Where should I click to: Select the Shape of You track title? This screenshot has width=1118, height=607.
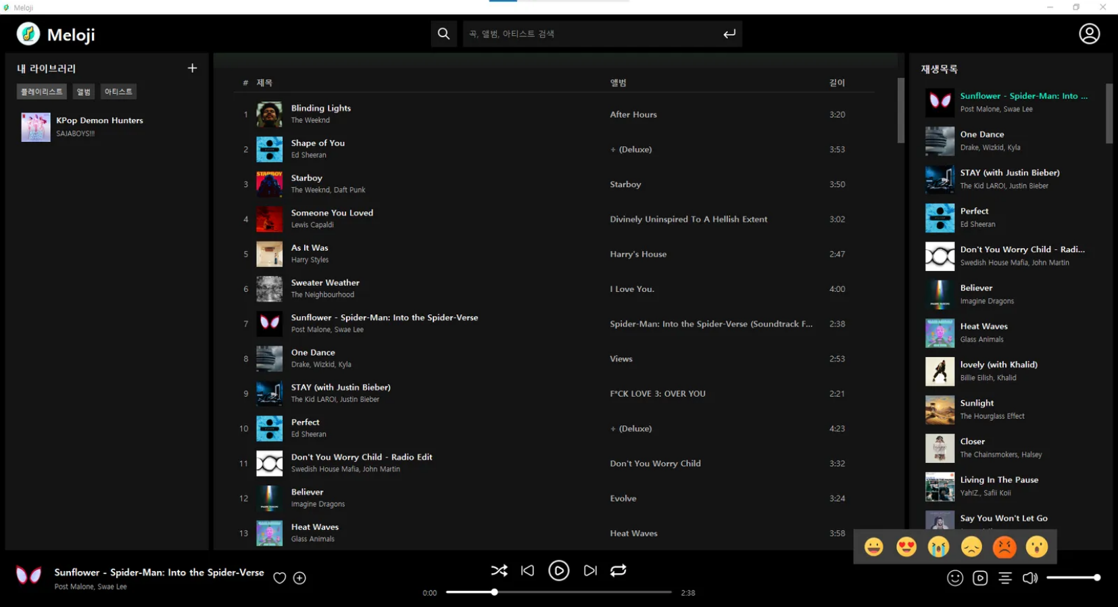point(318,143)
